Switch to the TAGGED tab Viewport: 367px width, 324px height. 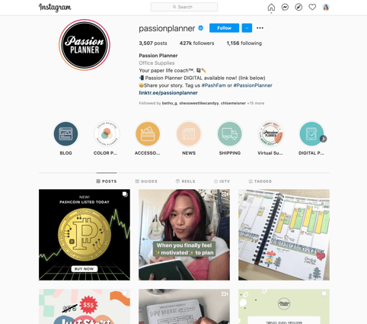tap(260, 181)
